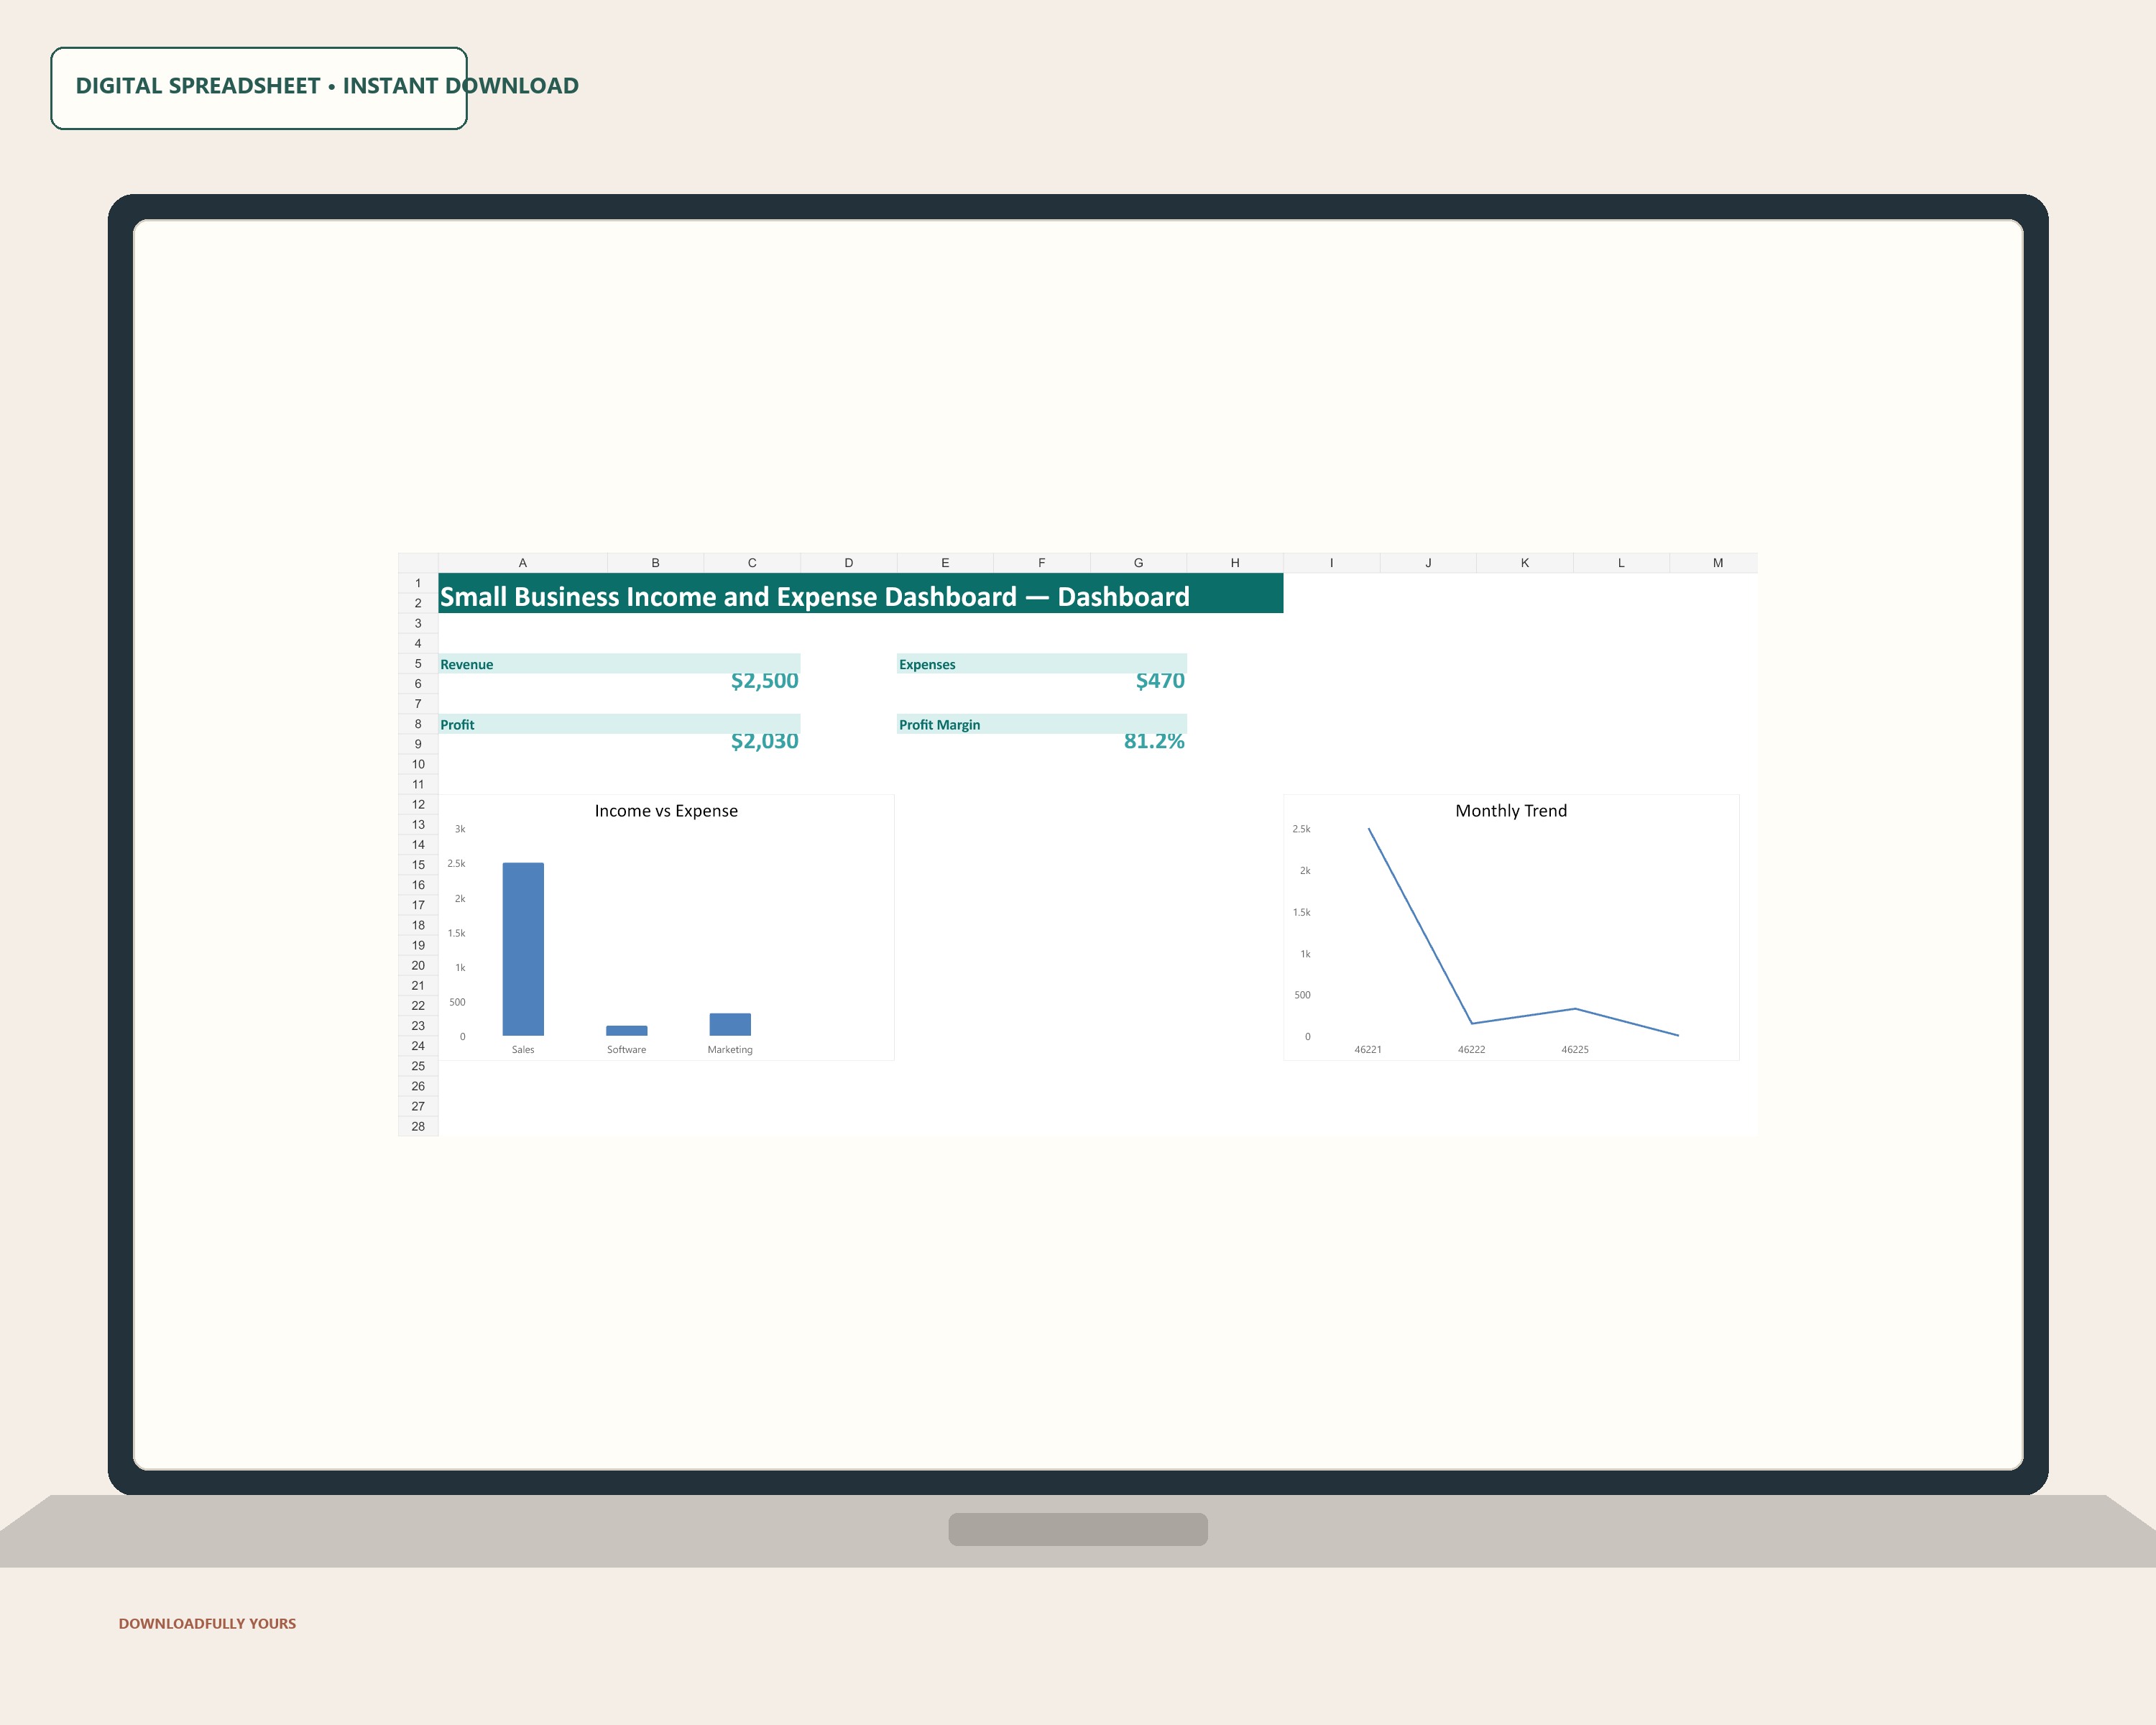Click the Software axis label
The height and width of the screenshot is (1725, 2156).
tap(627, 1049)
